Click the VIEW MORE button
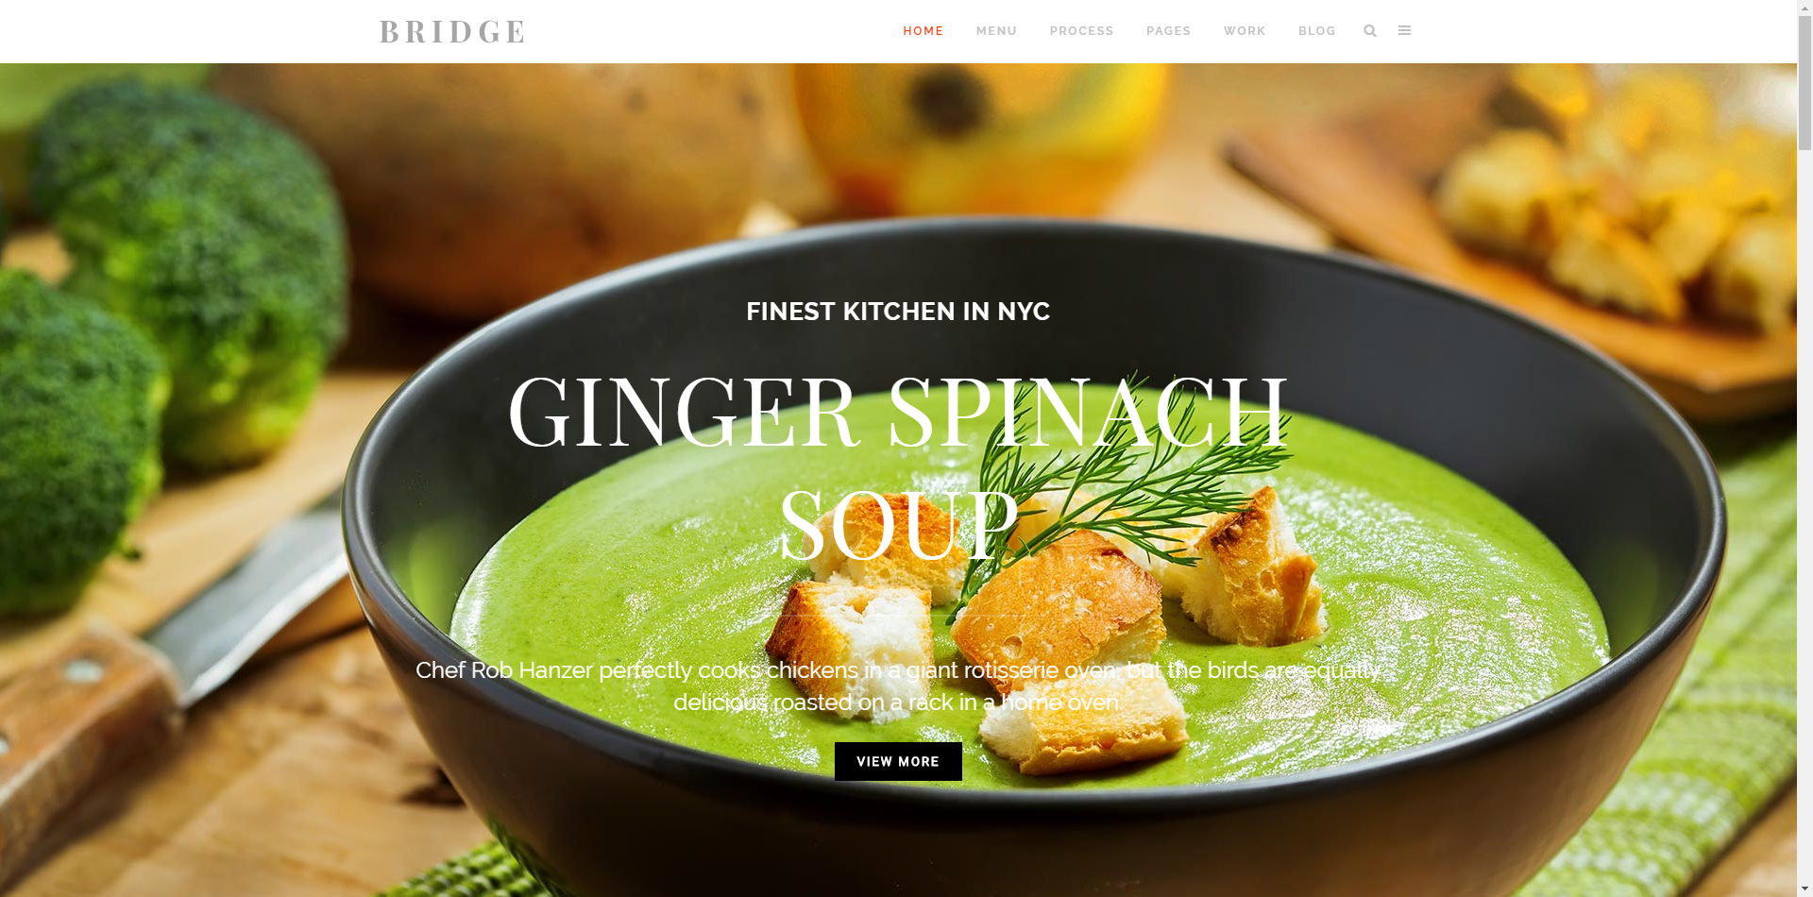Image resolution: width=1813 pixels, height=897 pixels. 898,761
